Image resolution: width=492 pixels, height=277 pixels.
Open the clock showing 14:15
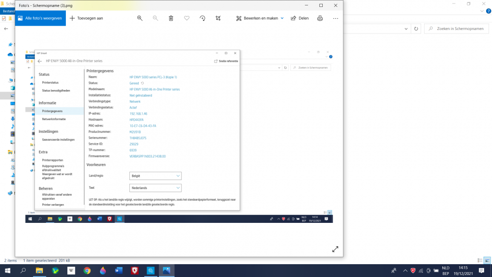(x=463, y=271)
